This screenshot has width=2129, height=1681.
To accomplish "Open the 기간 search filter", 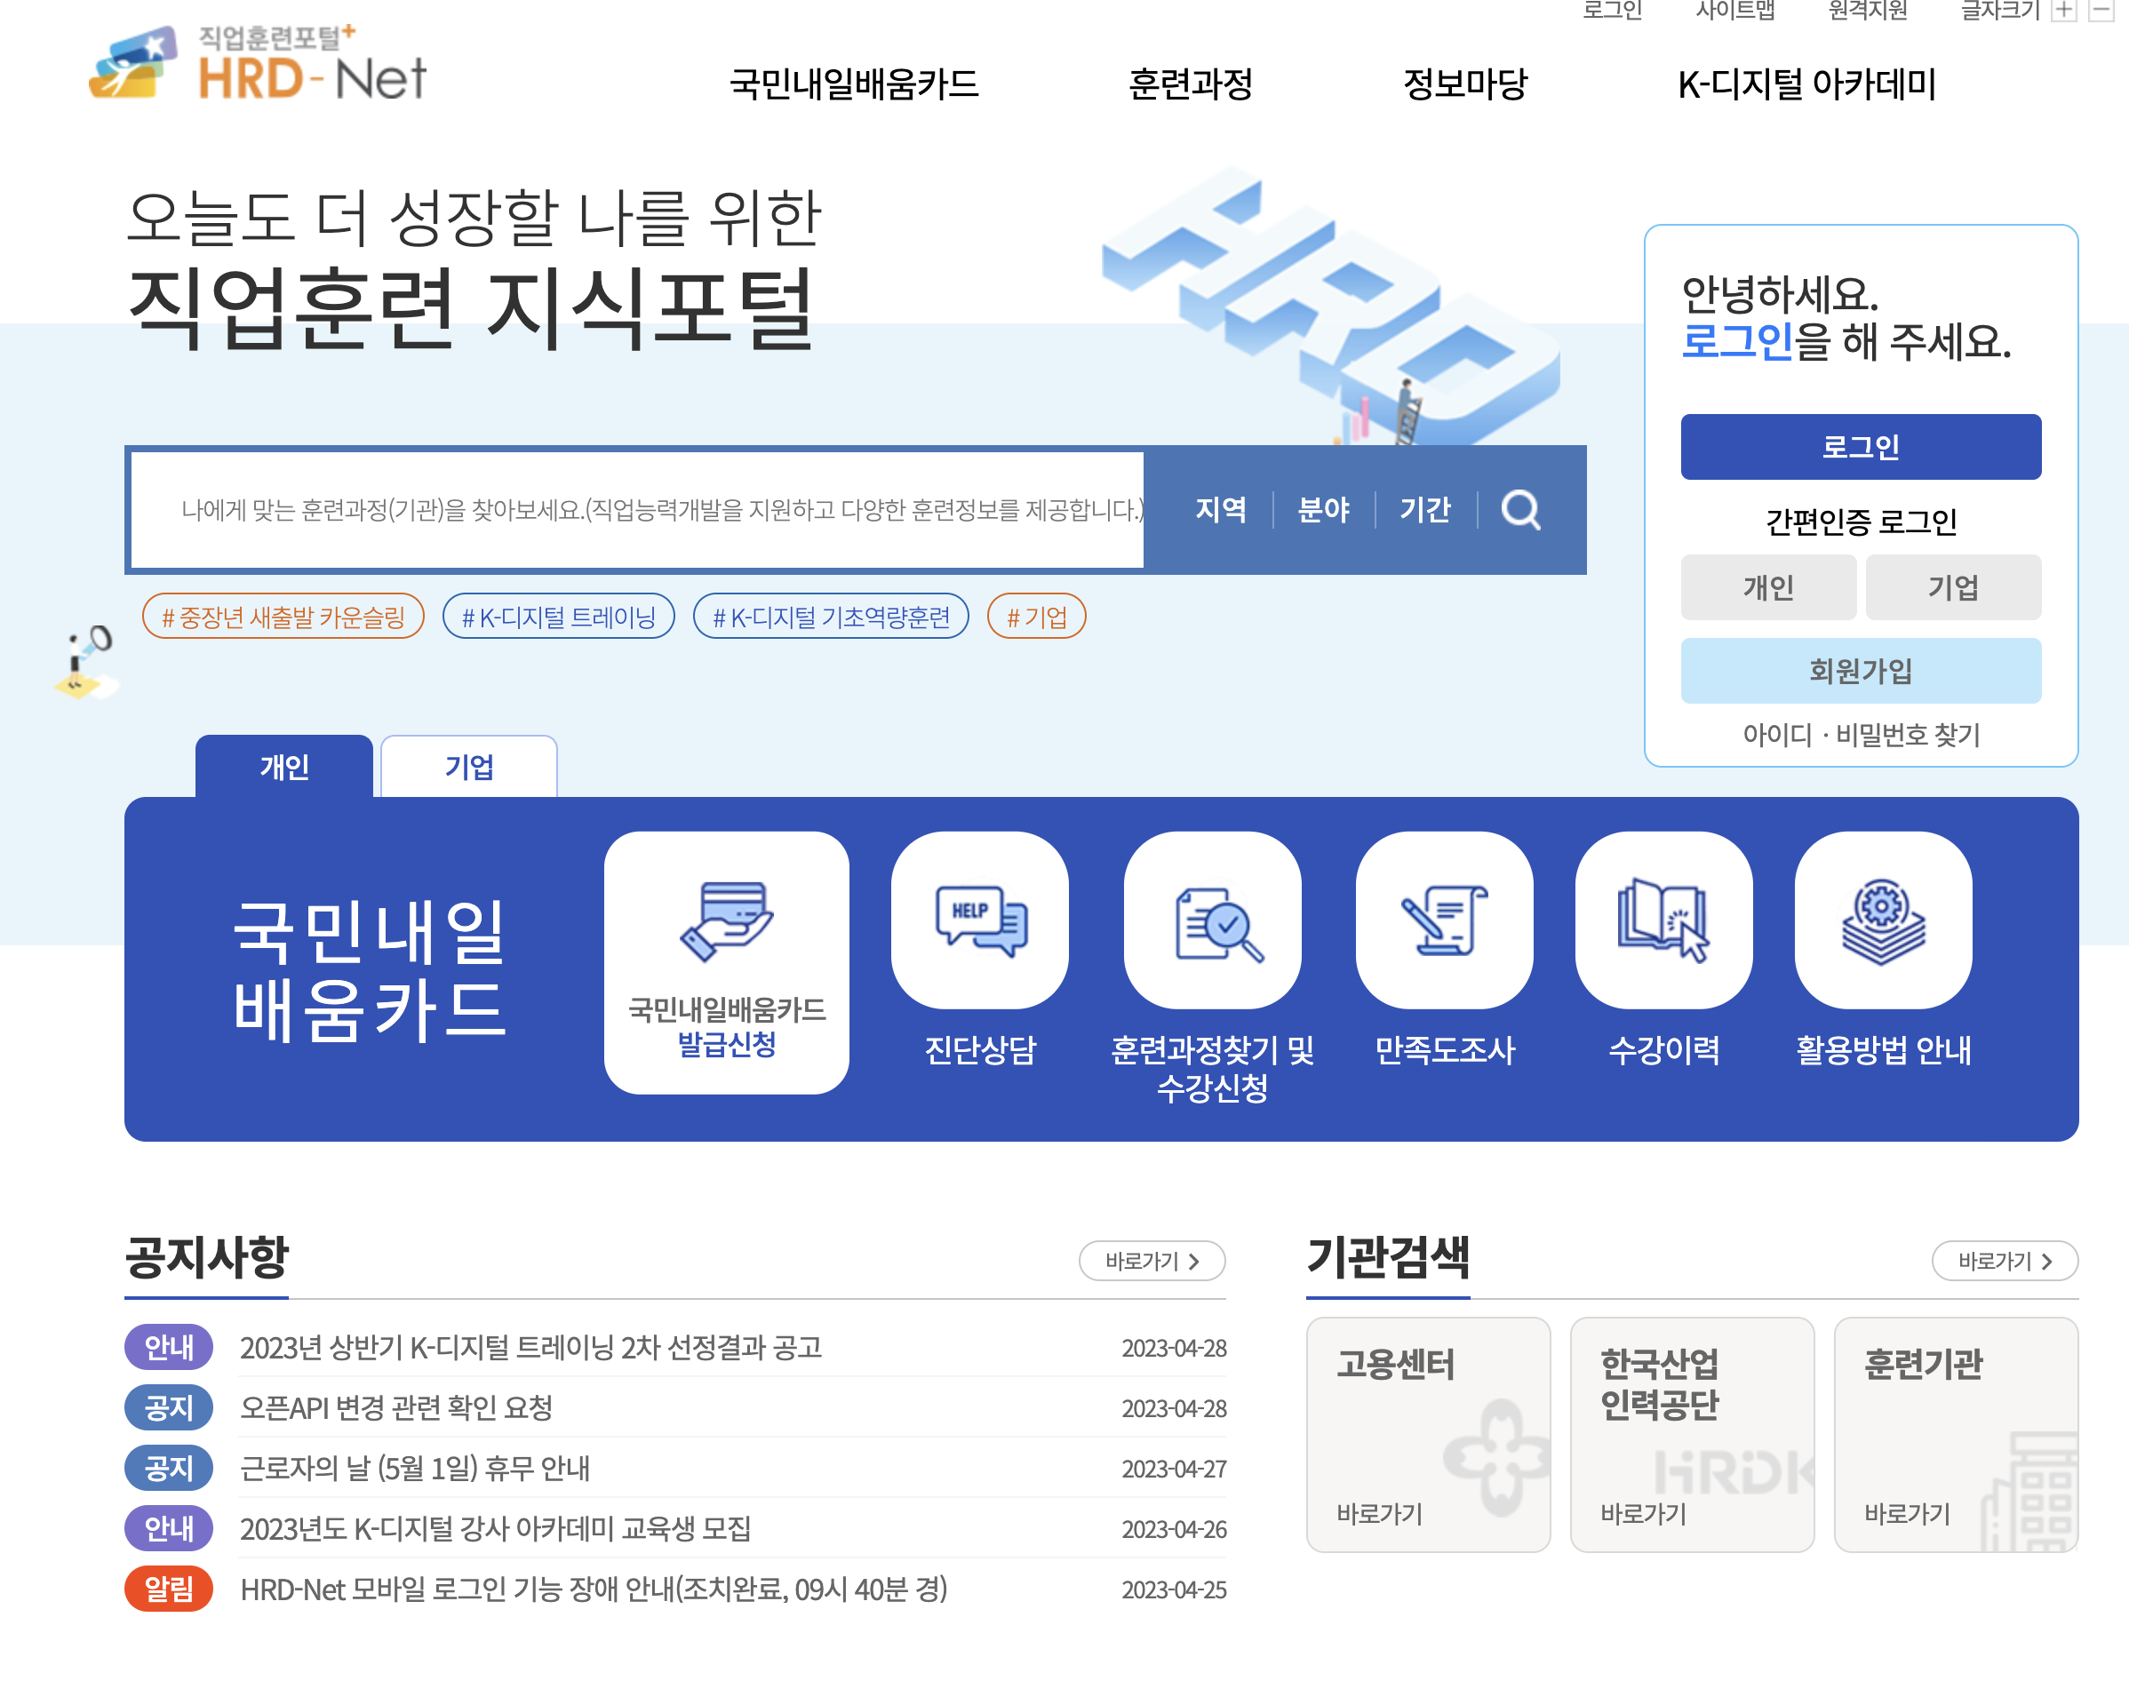I will pyautogui.click(x=1426, y=510).
